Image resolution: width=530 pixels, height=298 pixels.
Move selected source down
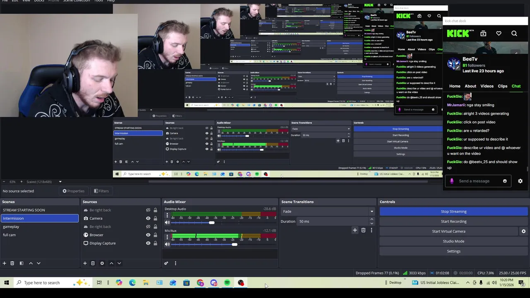(x=119, y=263)
